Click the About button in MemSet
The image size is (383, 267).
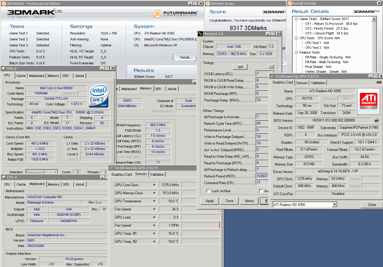(249, 201)
